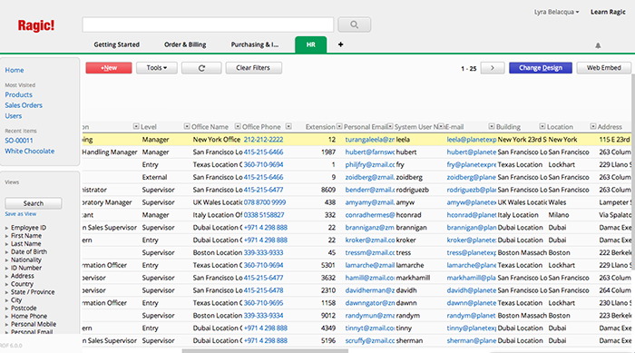Click zoidberg system user cell
This screenshot has height=353, width=635.
coord(409,177)
